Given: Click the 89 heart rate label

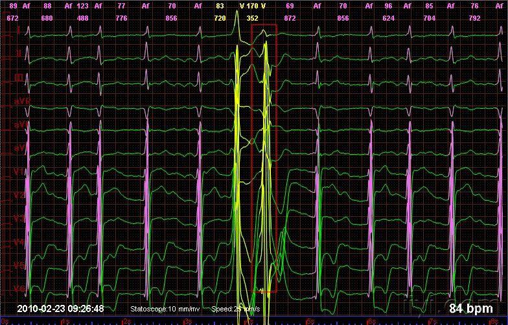Looking at the screenshot, I should (13, 6).
